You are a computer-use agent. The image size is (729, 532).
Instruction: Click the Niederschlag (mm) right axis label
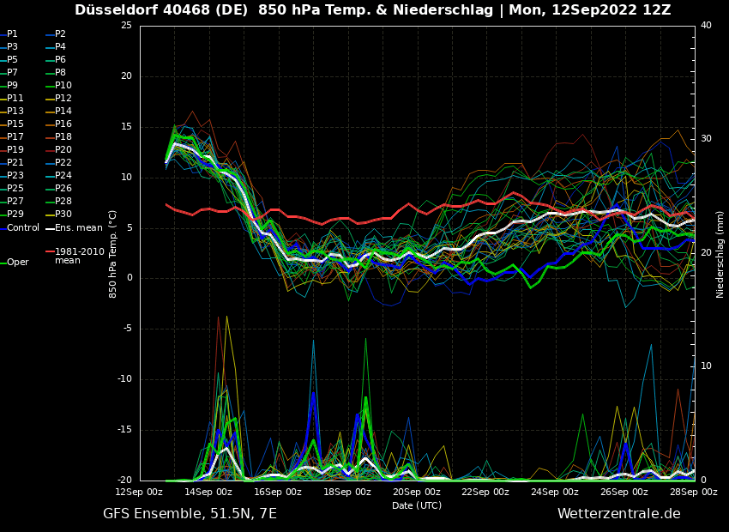coord(720,254)
